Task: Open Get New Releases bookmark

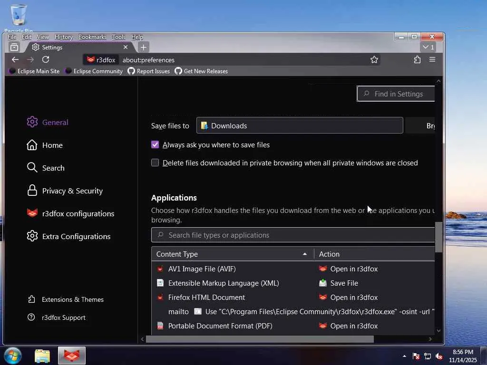Action: click(x=201, y=71)
